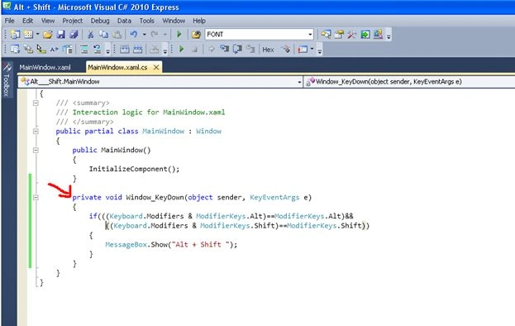Screen dimensions: 515x326
Task: Open the Properties Window icon
Action: click(x=339, y=34)
